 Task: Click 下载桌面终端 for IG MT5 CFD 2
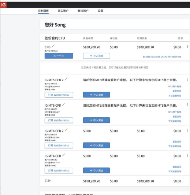coord(175,96)
